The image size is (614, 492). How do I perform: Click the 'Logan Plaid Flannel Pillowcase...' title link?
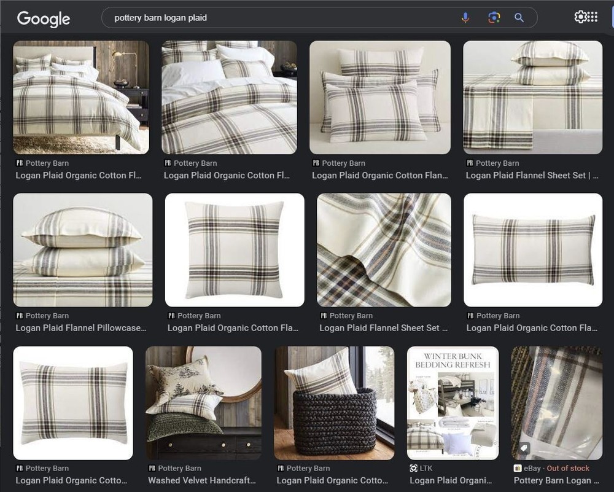coord(81,328)
